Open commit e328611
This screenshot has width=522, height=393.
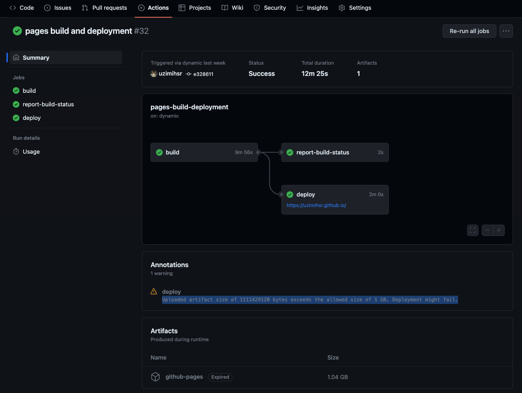(x=203, y=74)
